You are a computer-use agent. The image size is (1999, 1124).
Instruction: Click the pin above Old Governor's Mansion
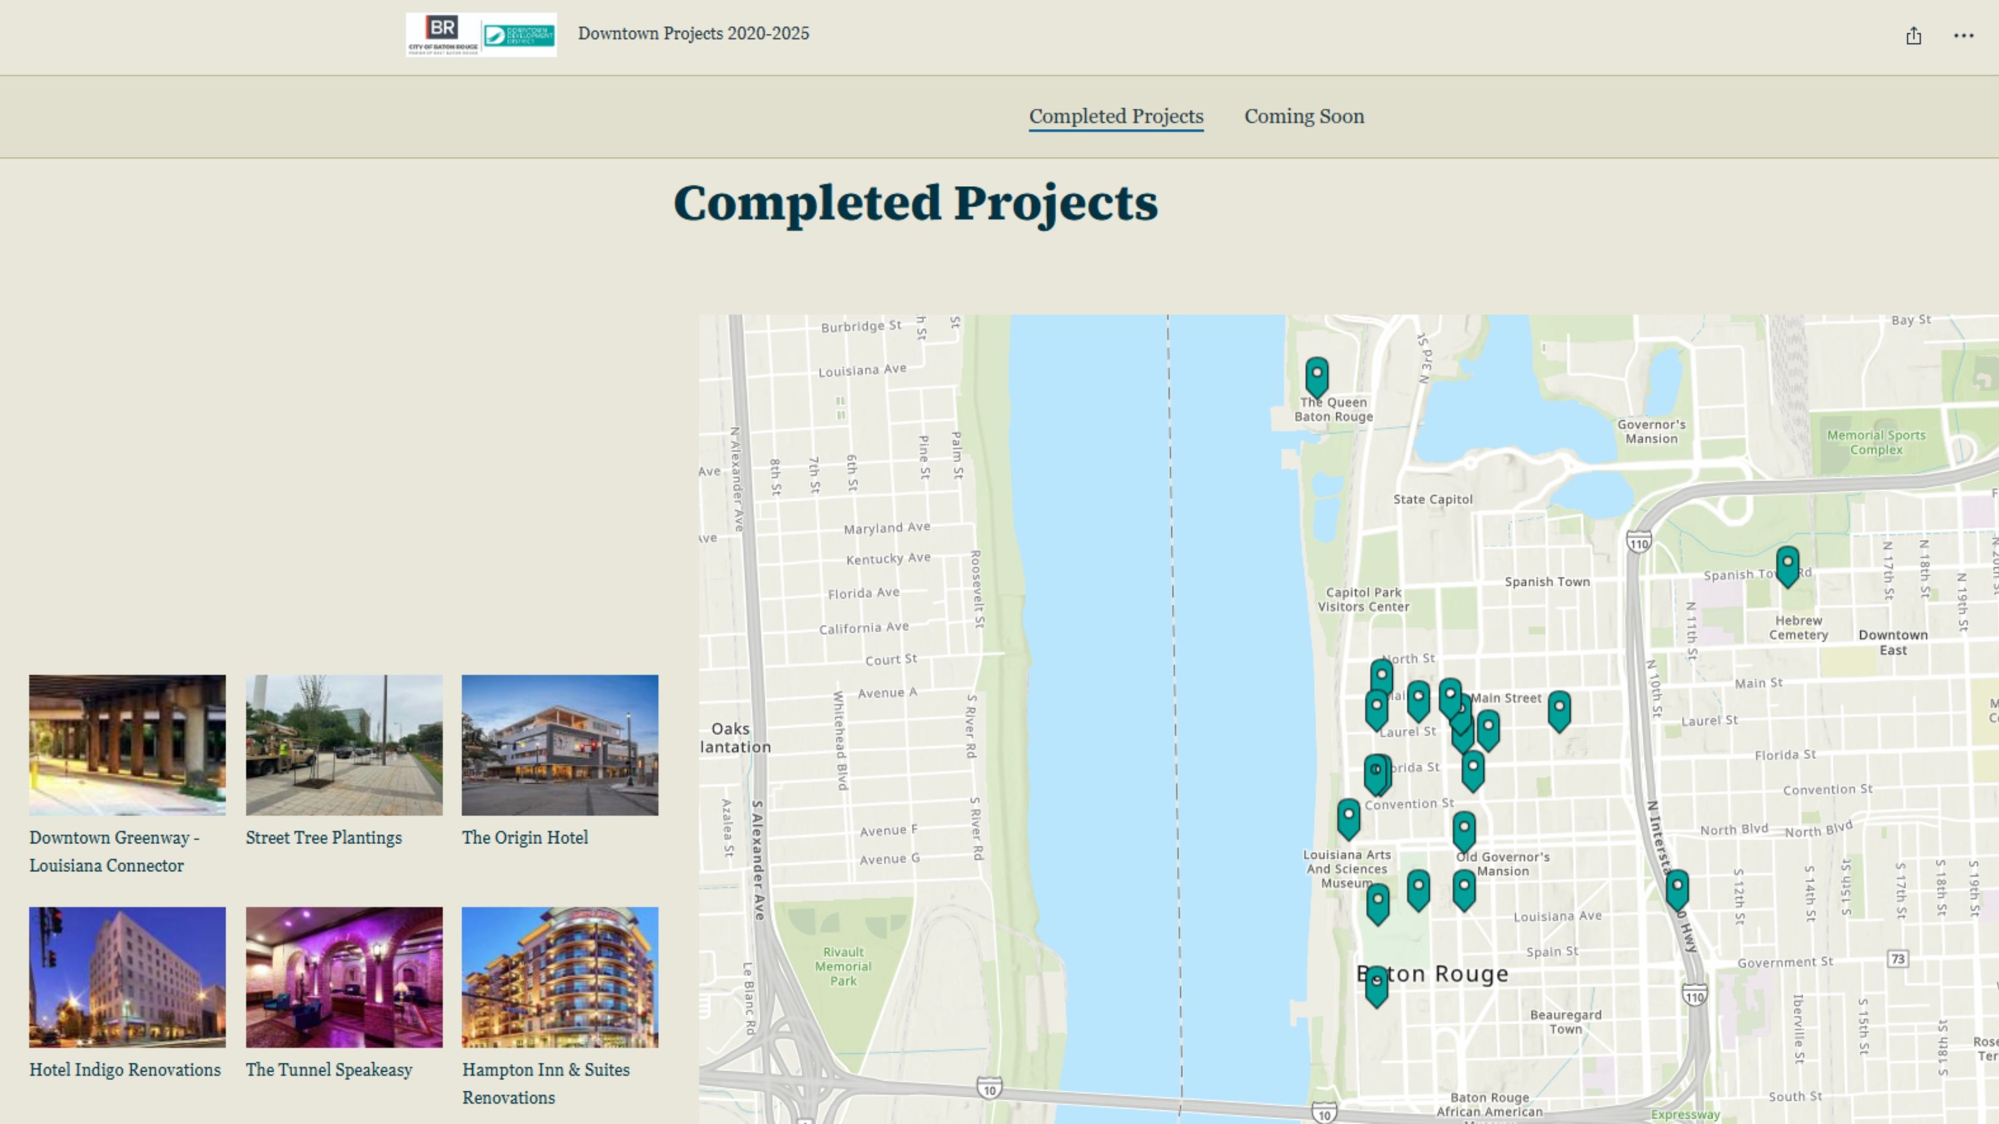(x=1464, y=830)
